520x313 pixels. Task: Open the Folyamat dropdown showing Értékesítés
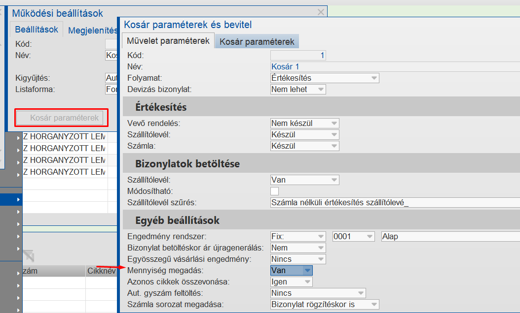[325, 78]
